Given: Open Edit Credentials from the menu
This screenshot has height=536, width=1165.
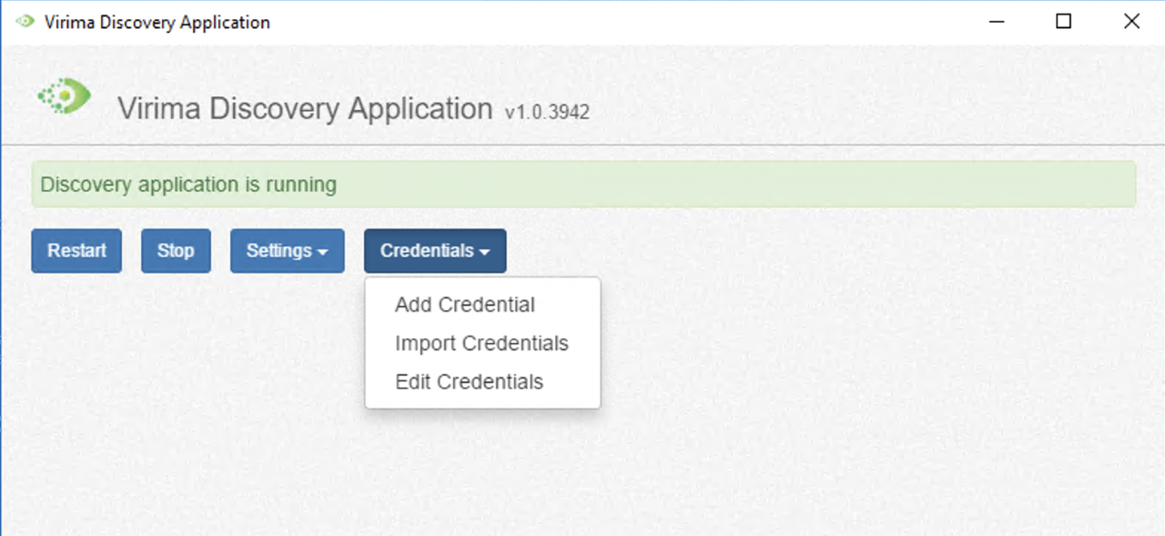Looking at the screenshot, I should (x=469, y=381).
